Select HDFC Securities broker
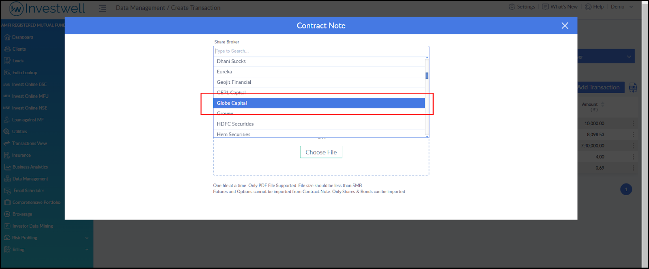649x269 pixels. 319,124
